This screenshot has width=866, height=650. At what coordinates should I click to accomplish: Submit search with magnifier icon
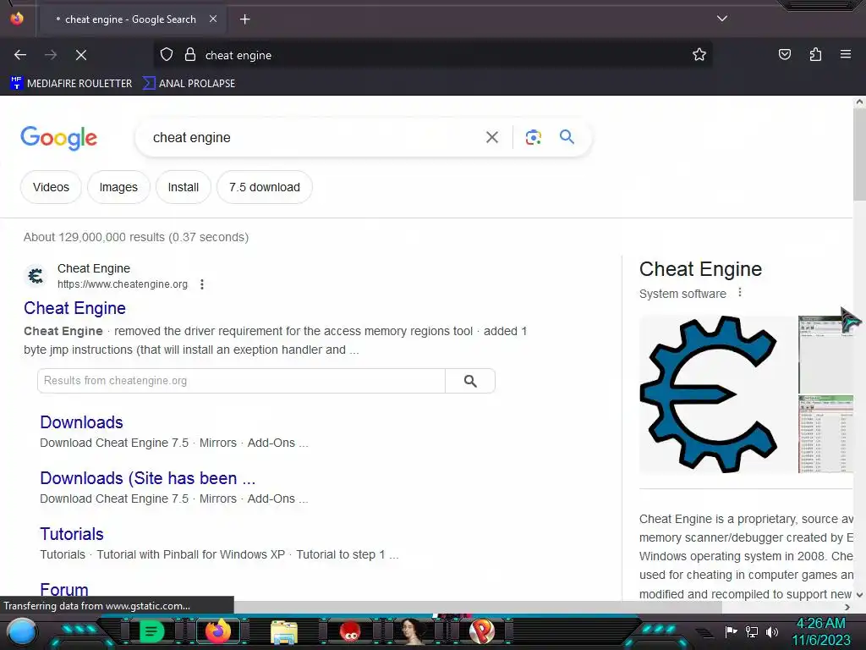coord(567,136)
